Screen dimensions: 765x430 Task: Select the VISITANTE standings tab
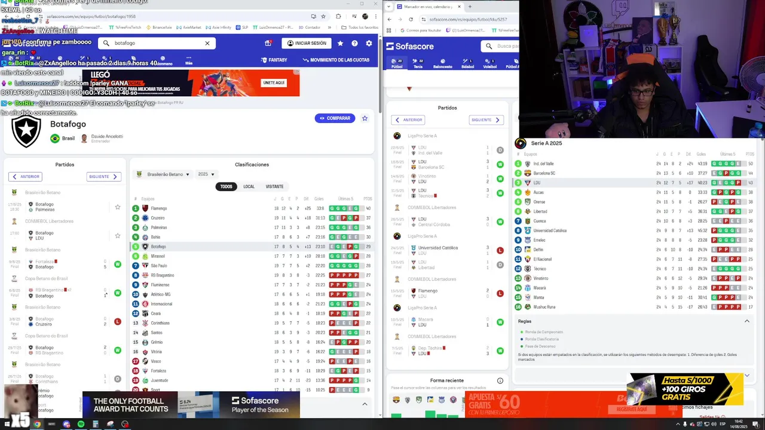(x=274, y=186)
